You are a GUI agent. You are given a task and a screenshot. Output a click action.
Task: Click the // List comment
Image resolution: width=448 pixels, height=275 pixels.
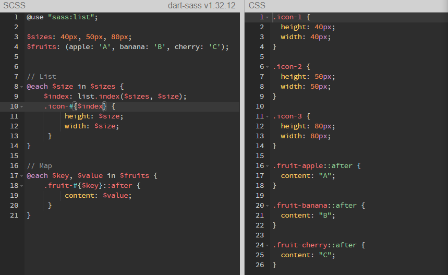tap(41, 77)
